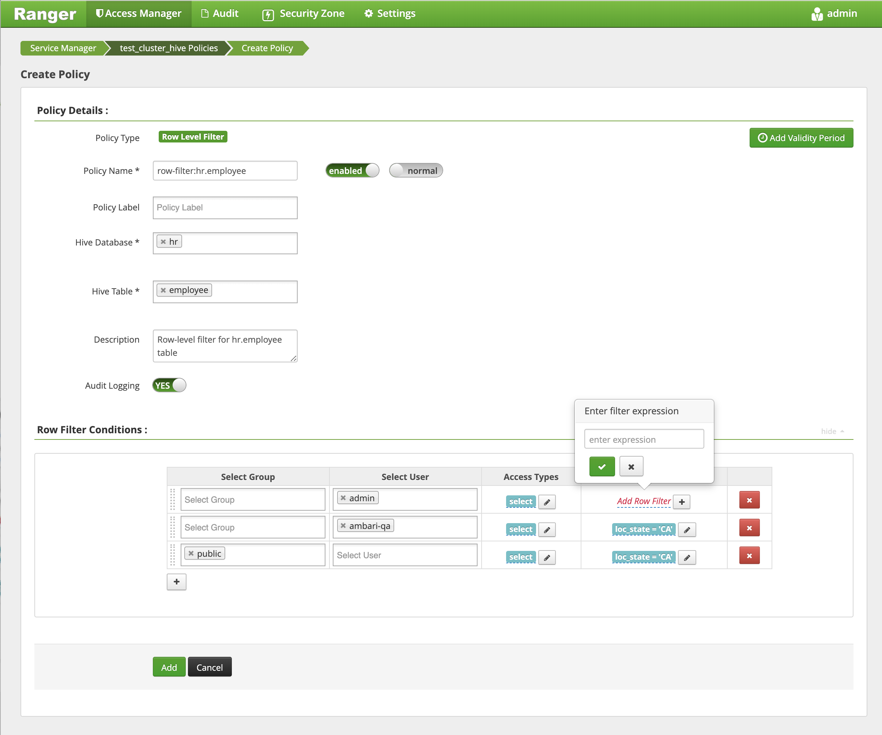Add new row filter condition row
Image resolution: width=882 pixels, height=735 pixels.
tap(176, 582)
